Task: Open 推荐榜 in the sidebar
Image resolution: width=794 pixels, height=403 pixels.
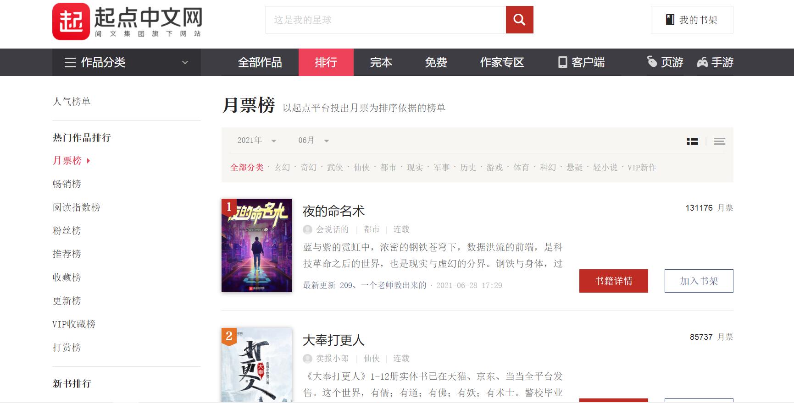Action: pyautogui.click(x=67, y=254)
